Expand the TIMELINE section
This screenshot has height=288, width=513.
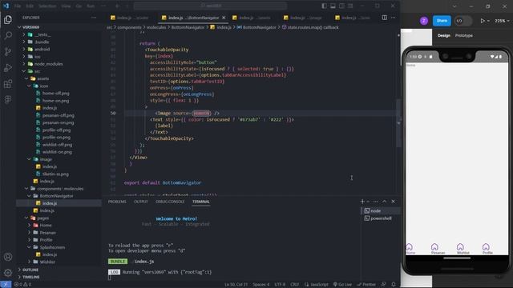click(30, 277)
